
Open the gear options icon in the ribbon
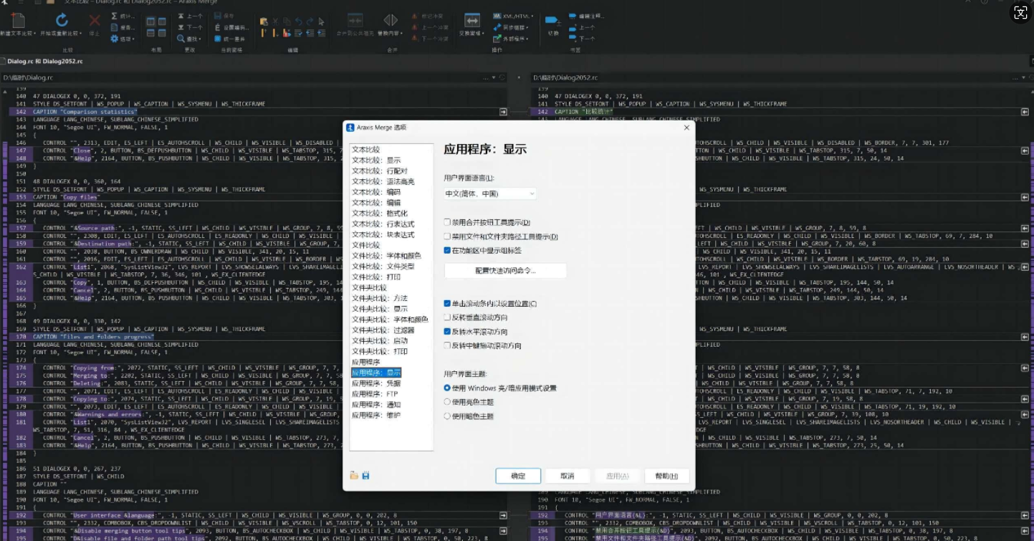[x=115, y=39]
